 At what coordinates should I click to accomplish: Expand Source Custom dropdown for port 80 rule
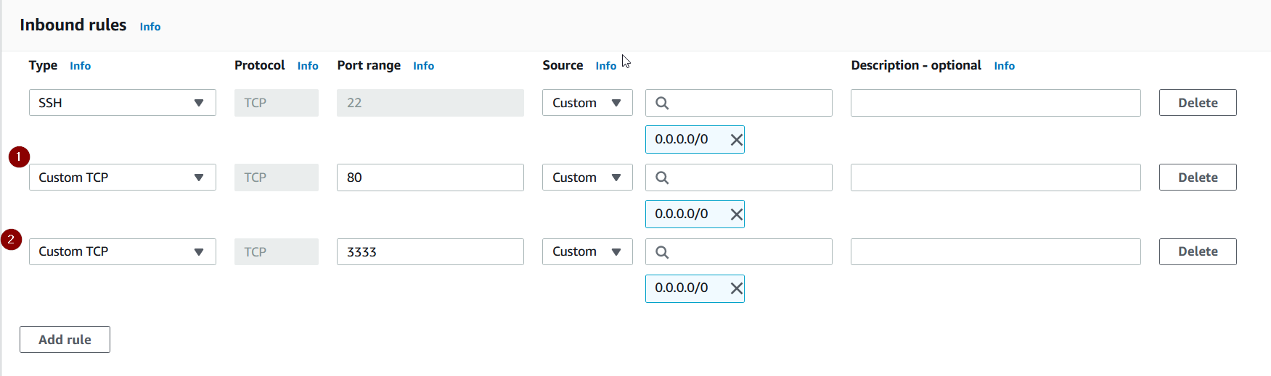[x=587, y=177]
